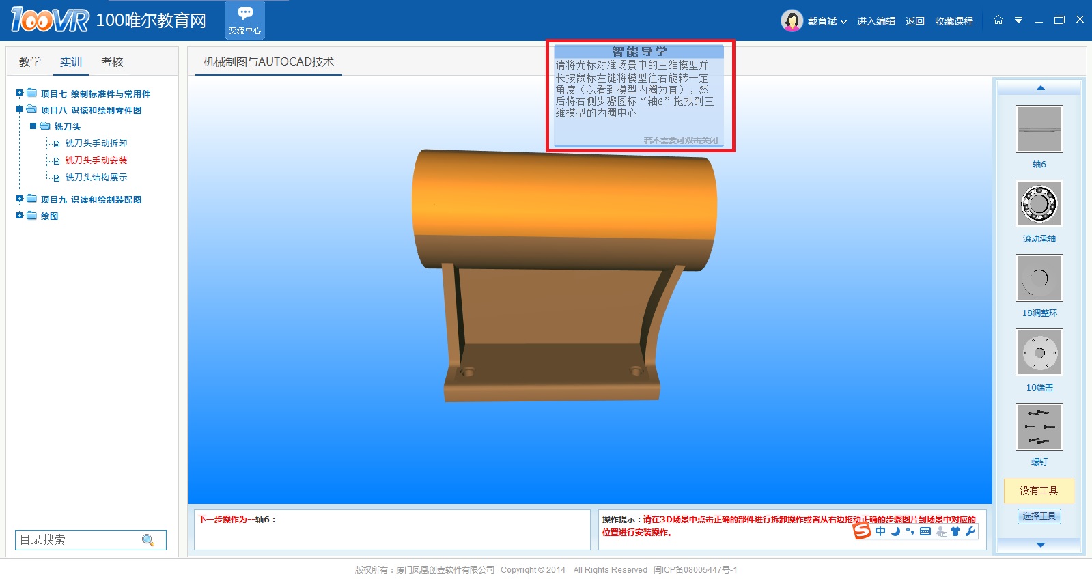Select the 轴6 part thumbnail

click(1039, 129)
